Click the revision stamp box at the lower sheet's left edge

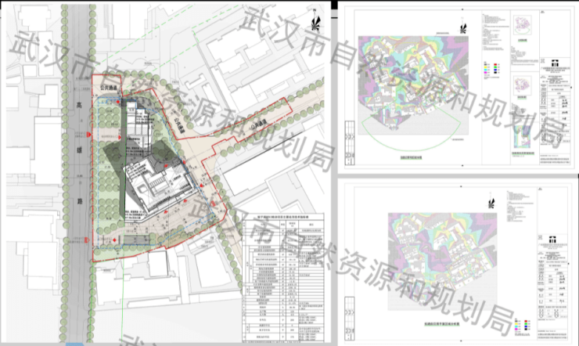(349, 319)
